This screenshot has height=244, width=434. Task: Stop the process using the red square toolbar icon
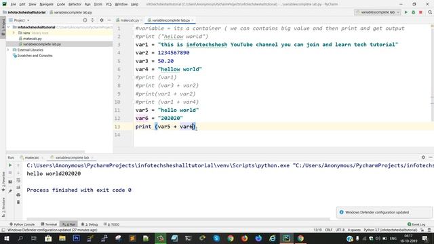(x=420, y=12)
